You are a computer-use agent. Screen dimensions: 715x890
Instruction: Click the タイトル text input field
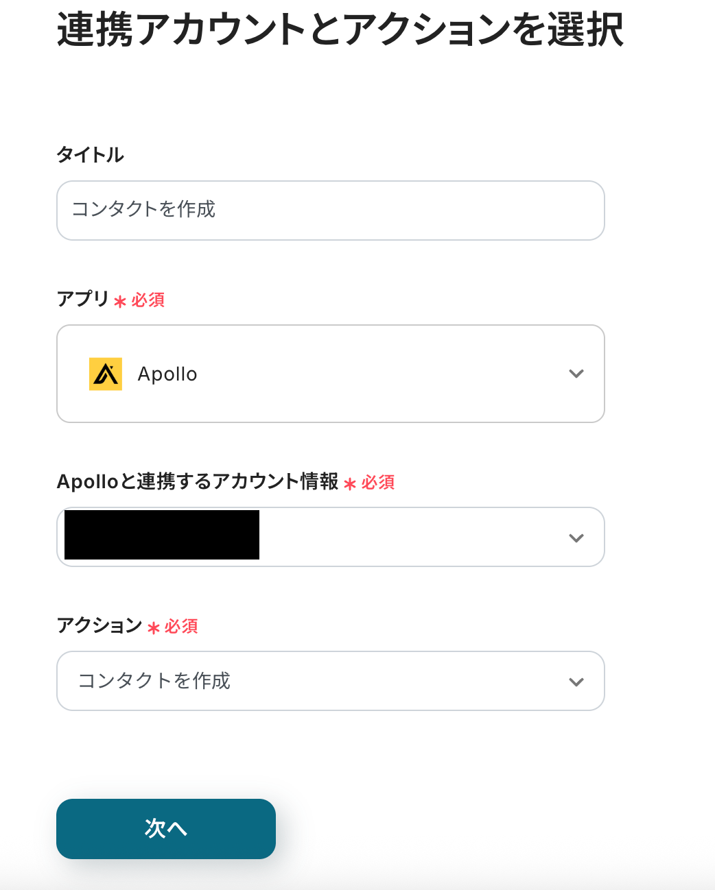(x=330, y=211)
